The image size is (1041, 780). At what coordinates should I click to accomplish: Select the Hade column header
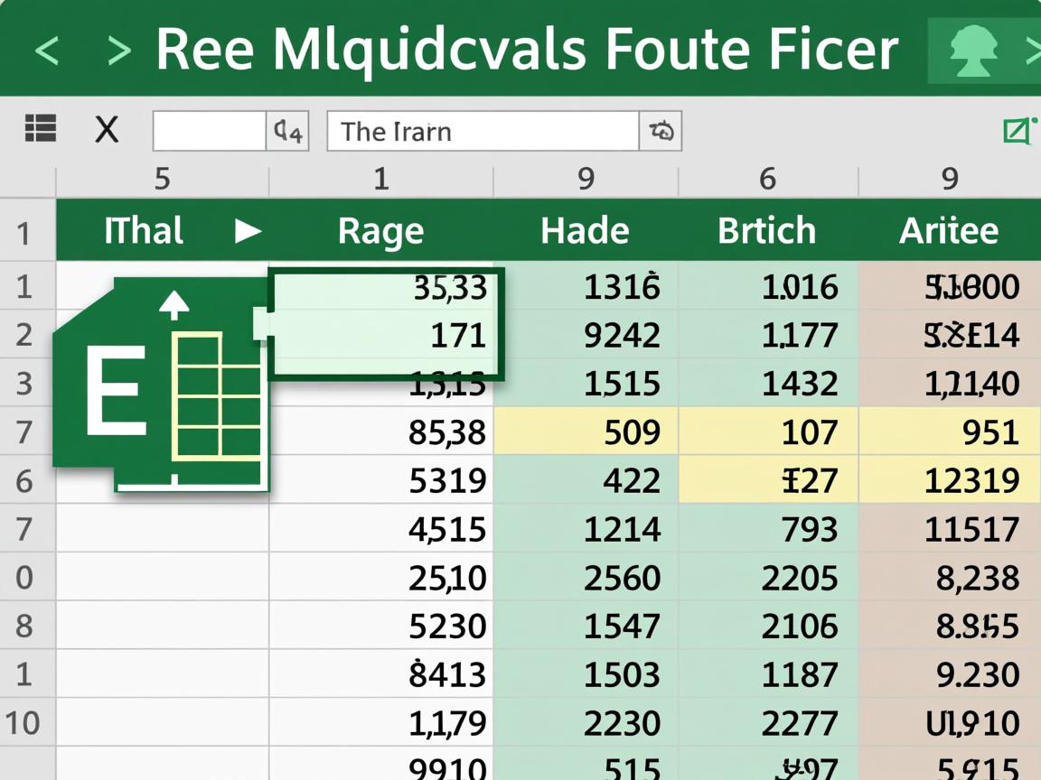coord(585,231)
